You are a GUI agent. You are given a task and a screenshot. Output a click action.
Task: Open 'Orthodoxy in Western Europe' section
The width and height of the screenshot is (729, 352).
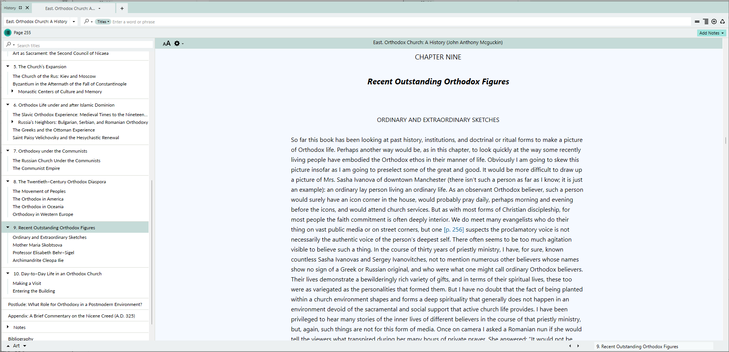click(x=43, y=214)
